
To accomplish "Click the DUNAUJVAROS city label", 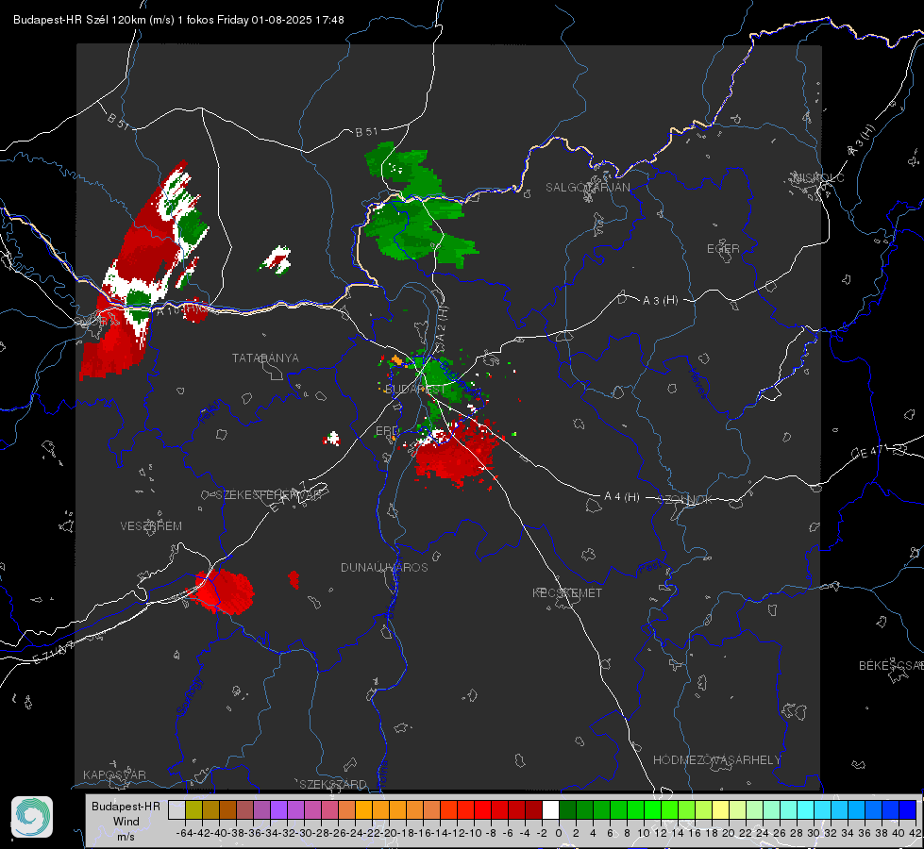I will (384, 567).
